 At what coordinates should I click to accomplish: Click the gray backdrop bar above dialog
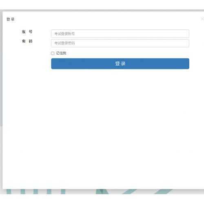[x=102, y=10]
